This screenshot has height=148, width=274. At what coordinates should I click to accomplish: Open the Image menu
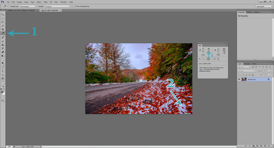19,2
